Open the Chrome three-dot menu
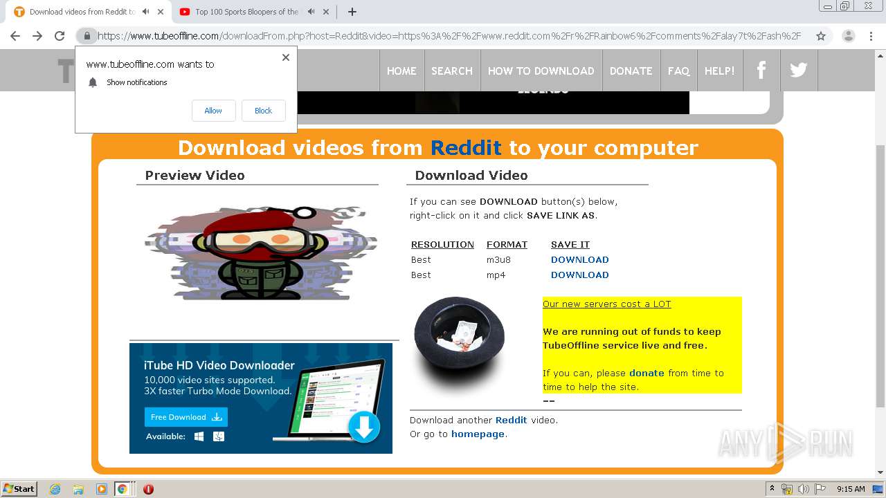 pos(871,36)
